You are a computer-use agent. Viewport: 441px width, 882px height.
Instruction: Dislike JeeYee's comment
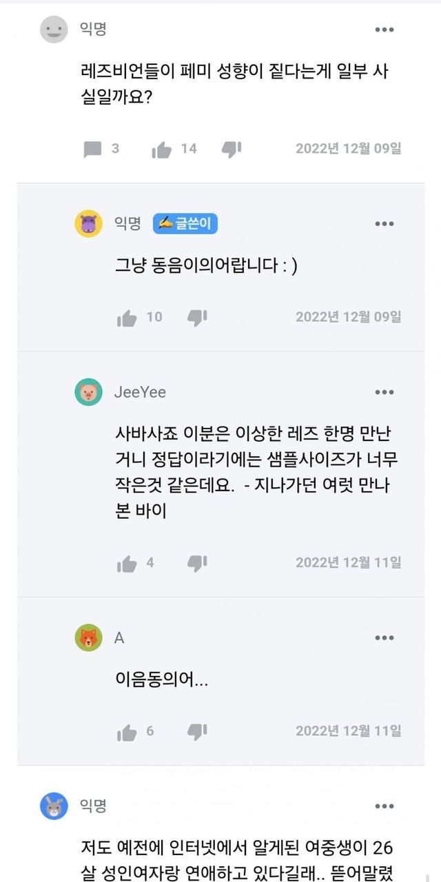tap(197, 564)
